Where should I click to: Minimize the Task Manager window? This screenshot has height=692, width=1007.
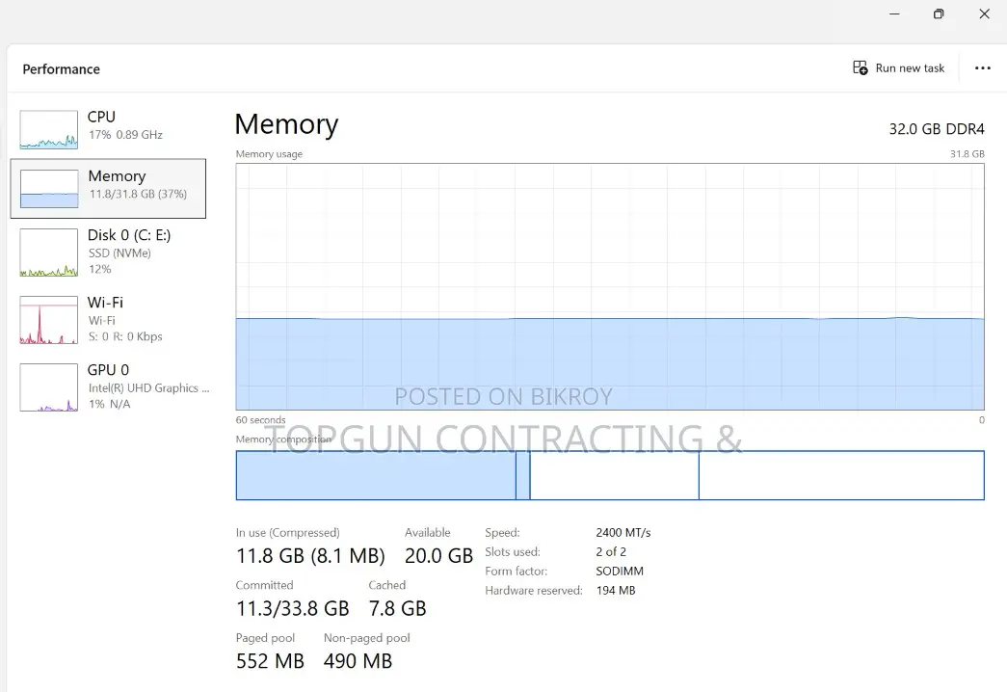tap(894, 13)
